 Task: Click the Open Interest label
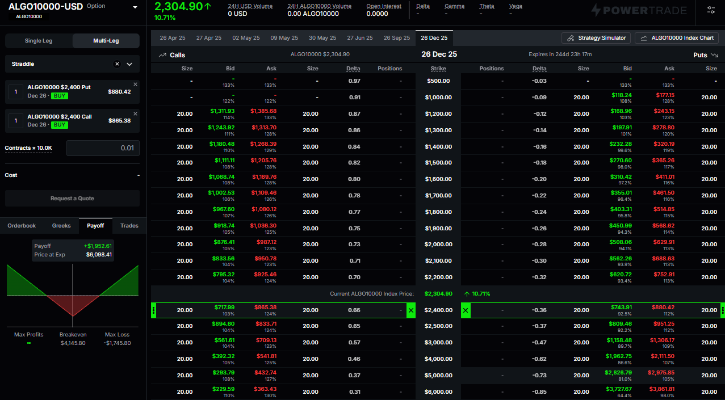point(384,6)
